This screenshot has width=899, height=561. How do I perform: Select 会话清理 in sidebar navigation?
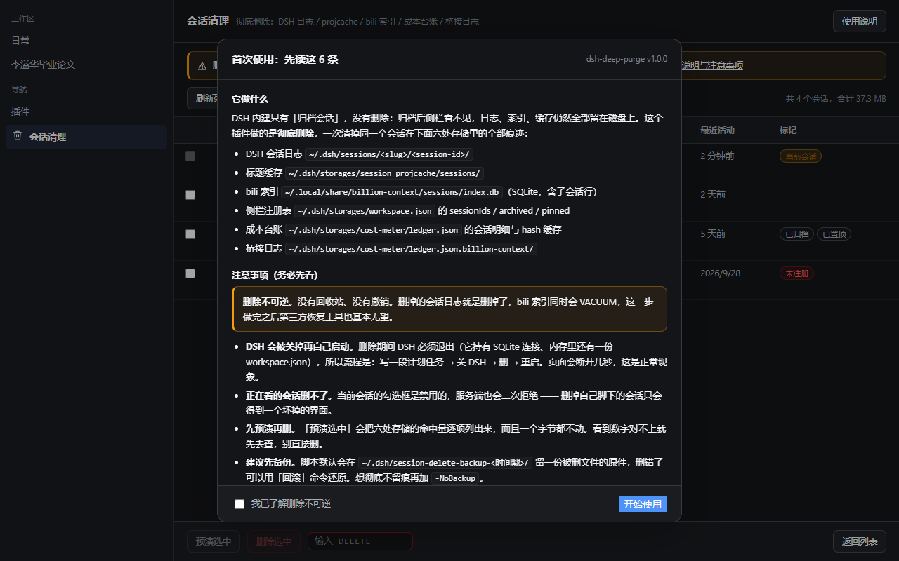[x=86, y=137]
